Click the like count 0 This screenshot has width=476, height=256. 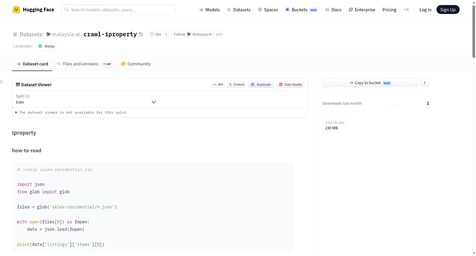tap(166, 34)
